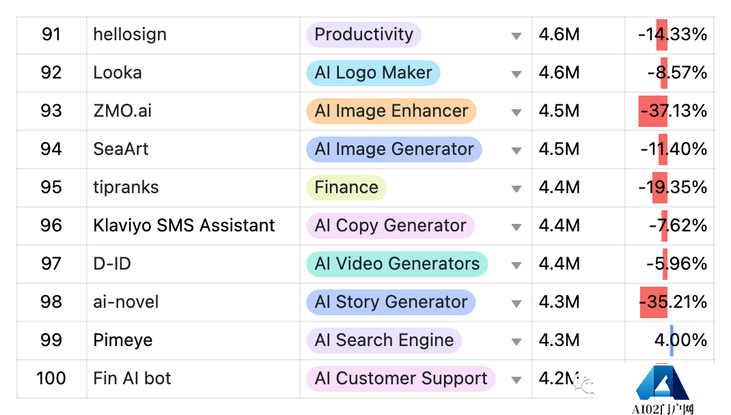Click the Pimeye 4.00% blue bar cell

[672, 341]
